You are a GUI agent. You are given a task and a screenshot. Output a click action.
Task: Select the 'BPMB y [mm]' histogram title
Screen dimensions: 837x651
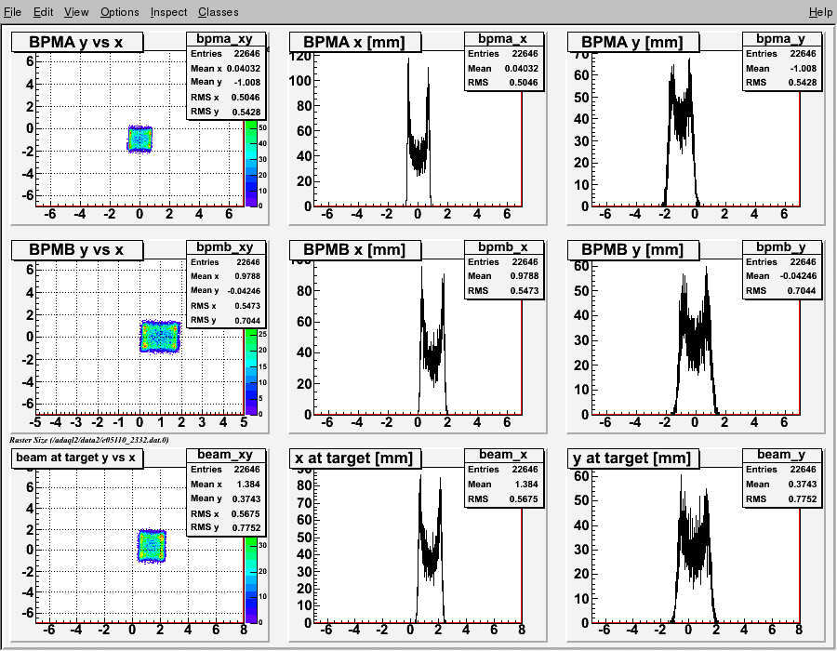632,250
